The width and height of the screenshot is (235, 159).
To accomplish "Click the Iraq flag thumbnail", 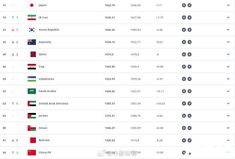I will 32,66.
